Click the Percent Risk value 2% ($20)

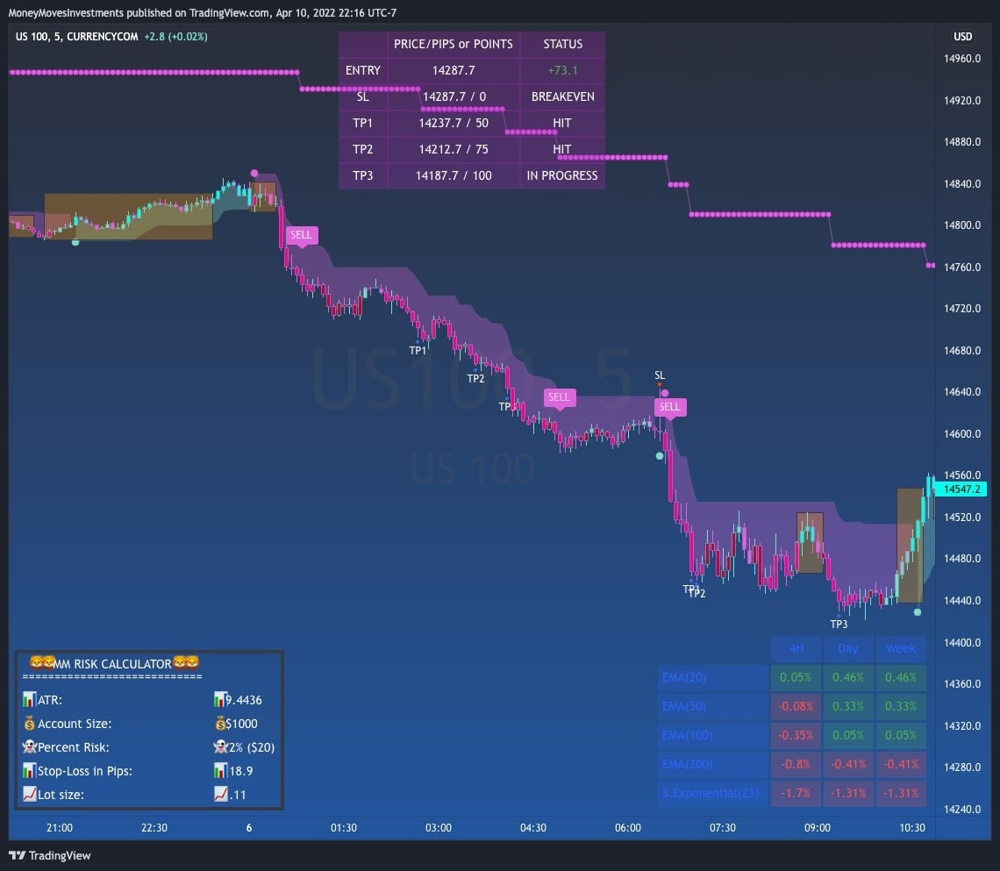(x=252, y=746)
